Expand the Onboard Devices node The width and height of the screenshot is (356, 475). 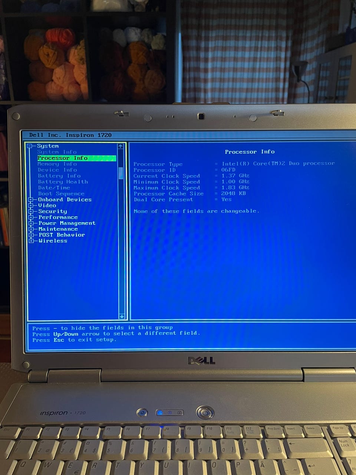(31, 200)
